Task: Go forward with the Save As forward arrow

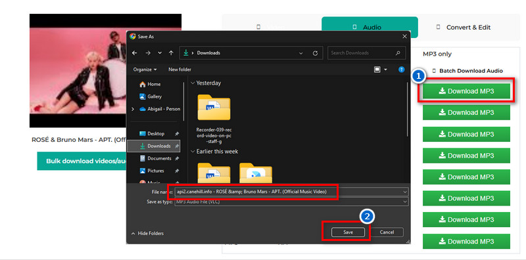Action: [x=148, y=53]
